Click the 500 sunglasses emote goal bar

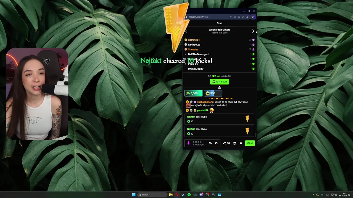click(213, 93)
